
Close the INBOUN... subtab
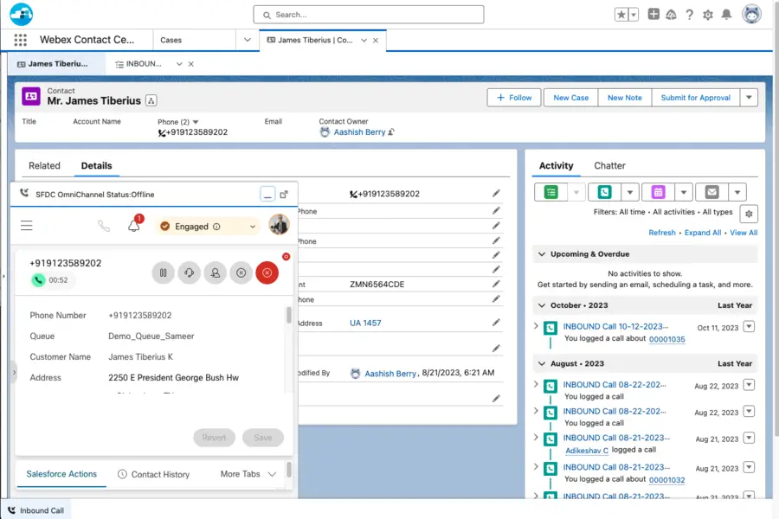coord(190,64)
